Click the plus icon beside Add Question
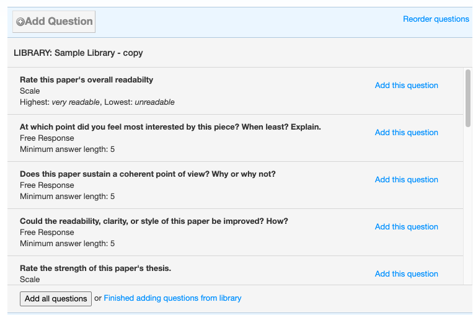 pos(20,22)
